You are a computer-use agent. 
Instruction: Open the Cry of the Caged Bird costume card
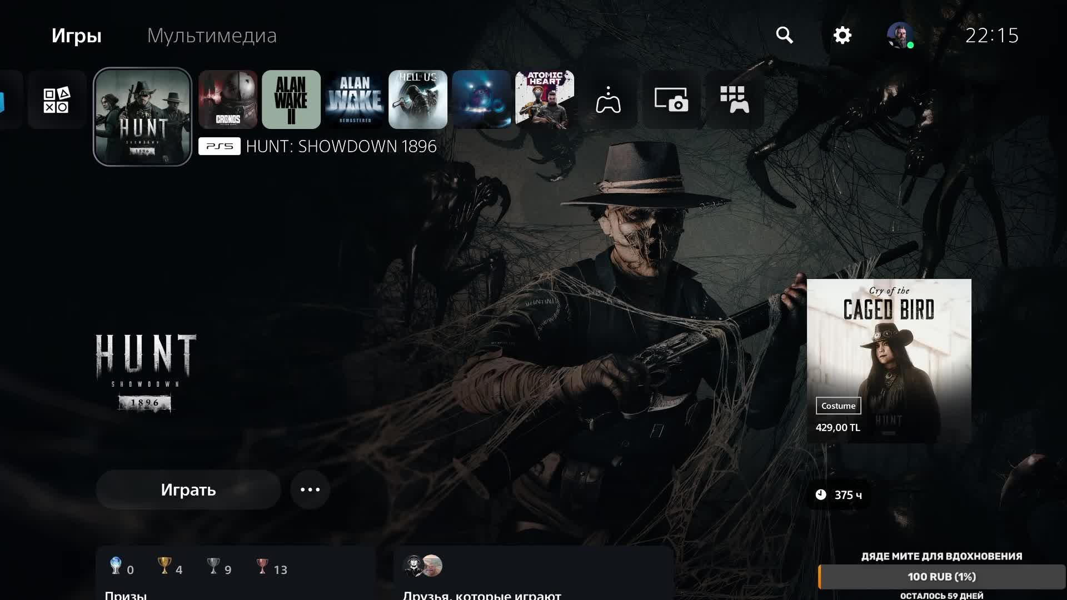click(x=889, y=361)
